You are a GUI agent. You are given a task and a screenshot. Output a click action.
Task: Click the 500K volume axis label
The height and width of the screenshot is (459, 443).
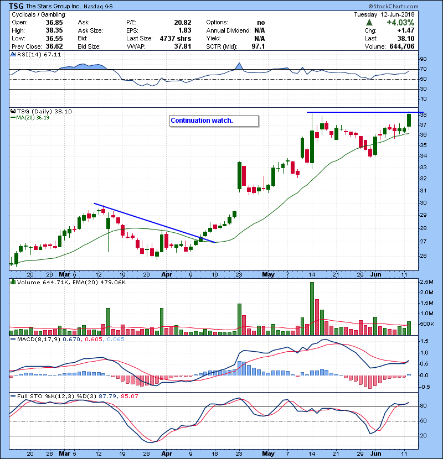tap(427, 324)
